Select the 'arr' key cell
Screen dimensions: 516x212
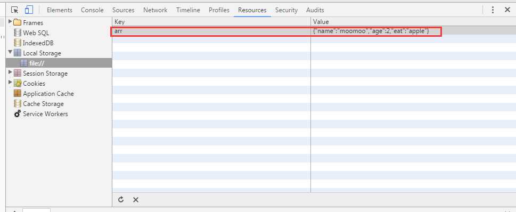point(211,31)
